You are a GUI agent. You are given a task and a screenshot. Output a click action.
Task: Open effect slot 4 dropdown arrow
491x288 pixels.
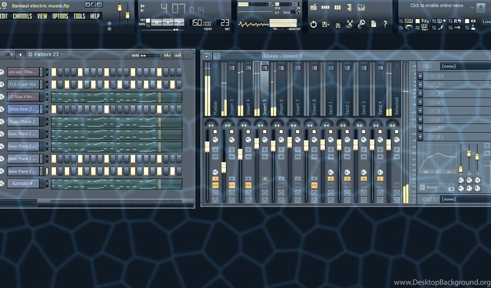coord(420,102)
